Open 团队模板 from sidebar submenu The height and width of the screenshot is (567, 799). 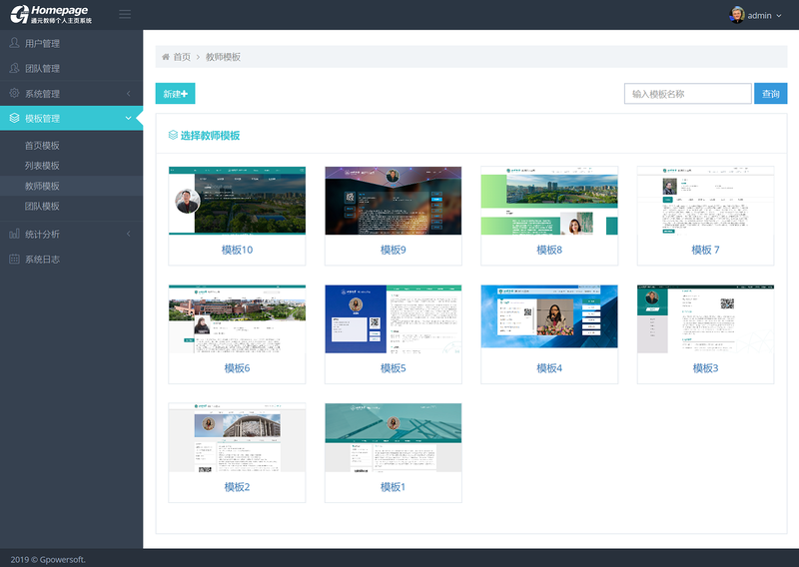[42, 207]
